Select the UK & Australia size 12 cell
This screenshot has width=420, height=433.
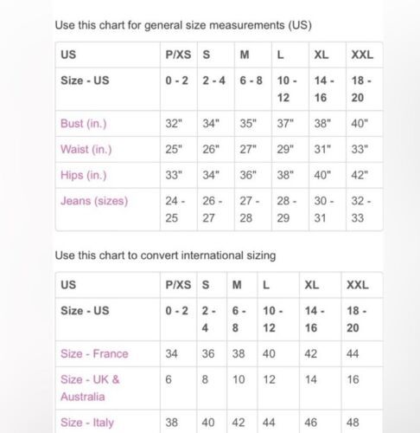[x=269, y=379]
